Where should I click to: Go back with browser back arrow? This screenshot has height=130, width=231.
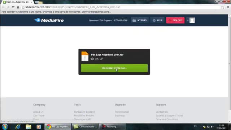point(3,7)
